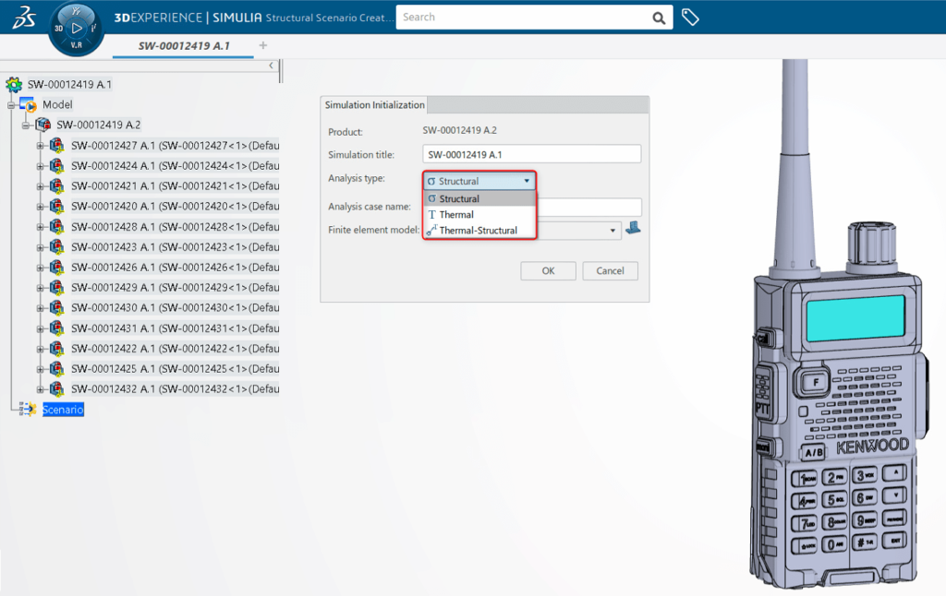
Task: Select SW-00012431 A.1 row text
Action: click(175, 328)
